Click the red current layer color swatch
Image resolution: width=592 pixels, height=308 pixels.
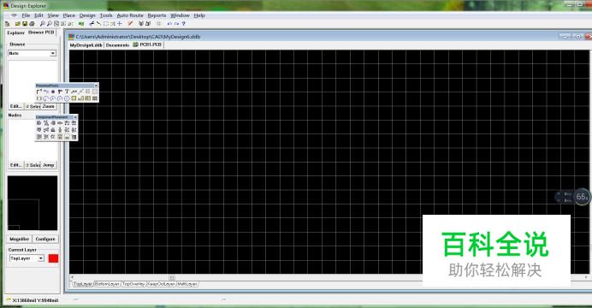pyautogui.click(x=54, y=258)
